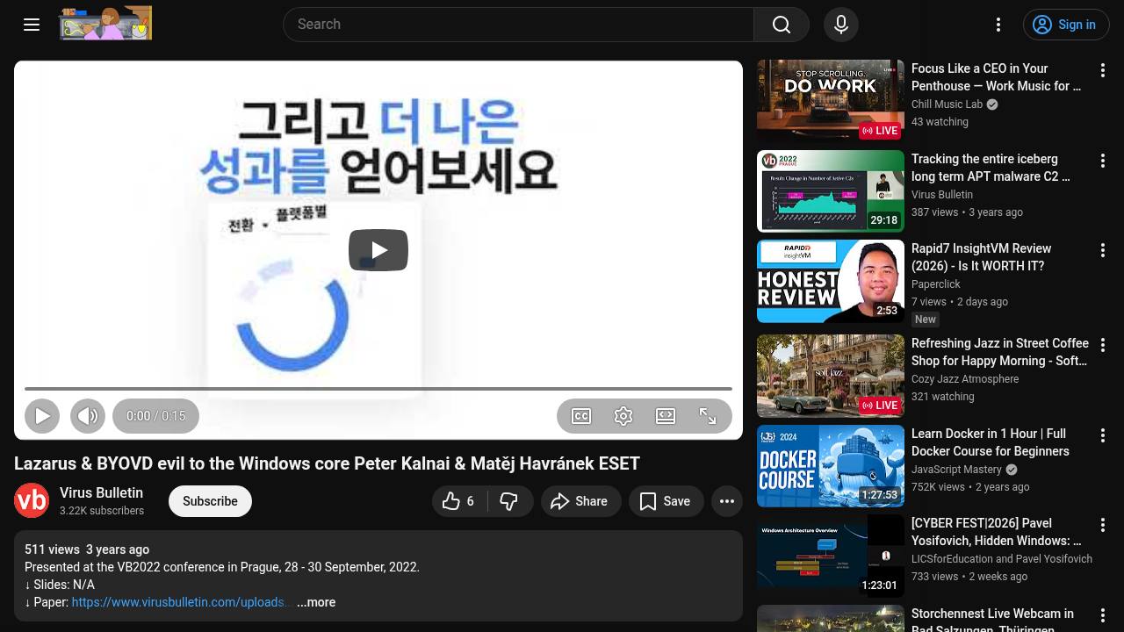Image resolution: width=1124 pixels, height=632 pixels.
Task: Open the Rapid7 InsightVM Review title
Action: tap(982, 257)
